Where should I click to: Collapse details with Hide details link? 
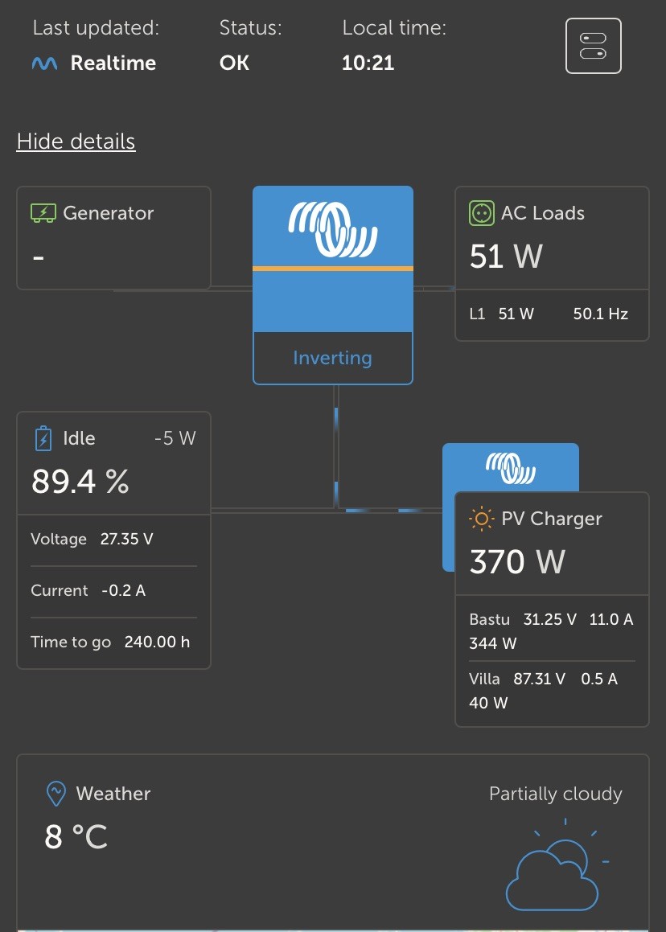[76, 142]
